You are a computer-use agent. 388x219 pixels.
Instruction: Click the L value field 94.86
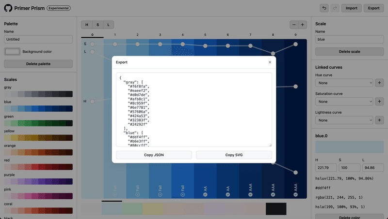(x=373, y=168)
